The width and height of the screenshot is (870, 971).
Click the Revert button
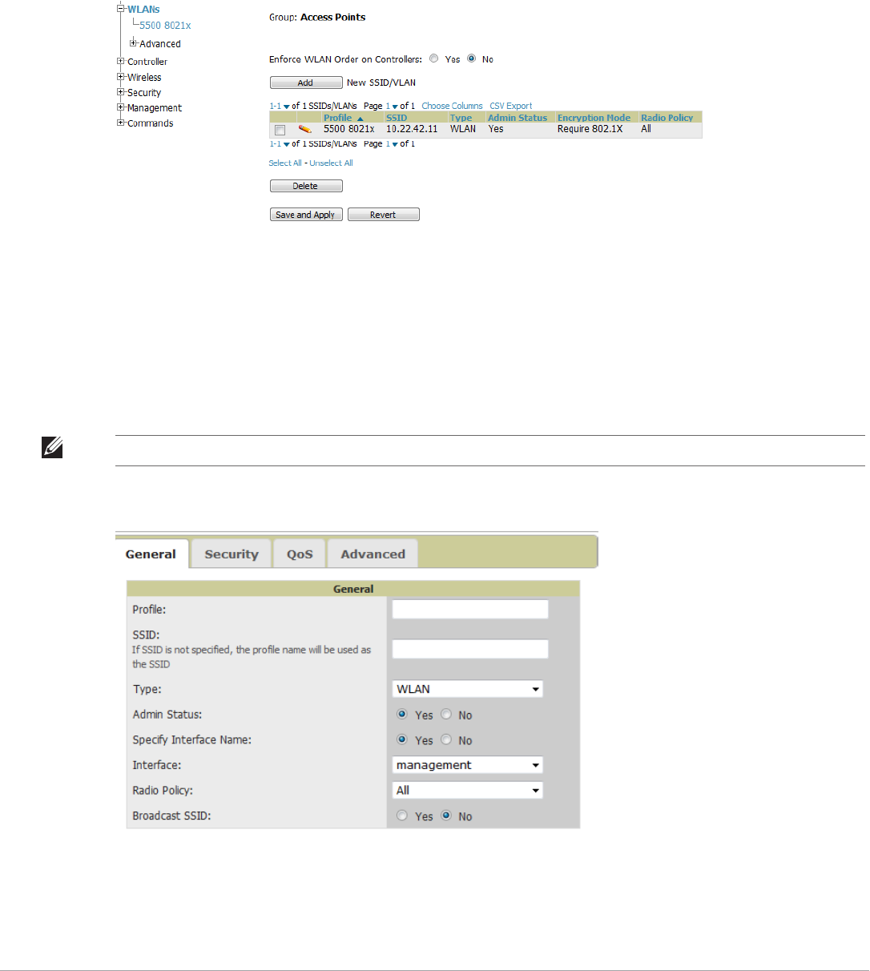384,215
